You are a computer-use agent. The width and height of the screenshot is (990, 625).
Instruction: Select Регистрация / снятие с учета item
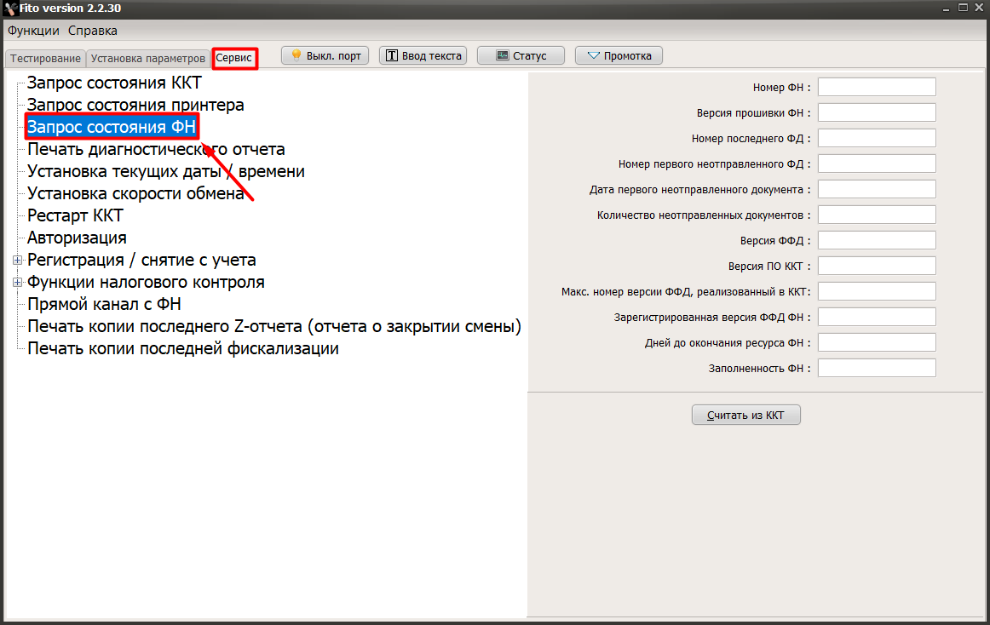(x=141, y=260)
